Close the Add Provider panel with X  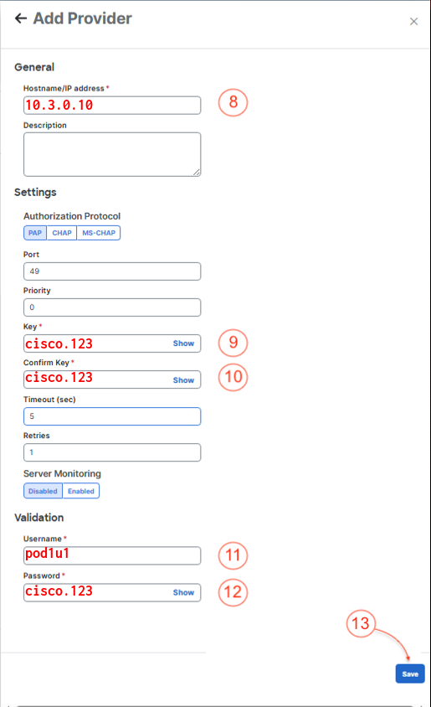click(x=413, y=21)
